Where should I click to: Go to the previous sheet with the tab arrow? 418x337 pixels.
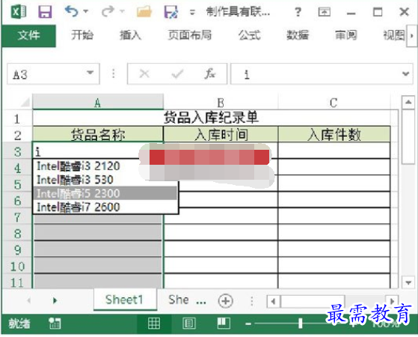click(x=29, y=301)
